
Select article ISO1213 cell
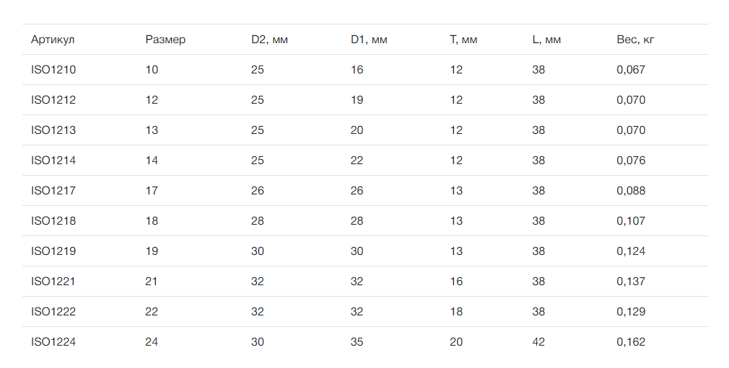point(53,130)
